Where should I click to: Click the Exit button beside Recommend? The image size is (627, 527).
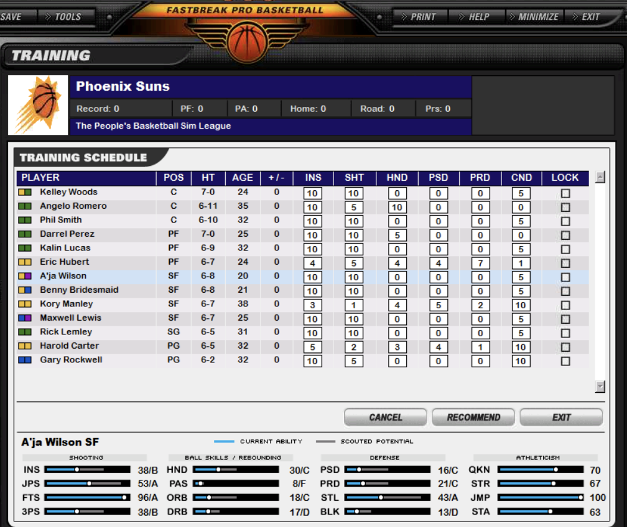pyautogui.click(x=562, y=417)
